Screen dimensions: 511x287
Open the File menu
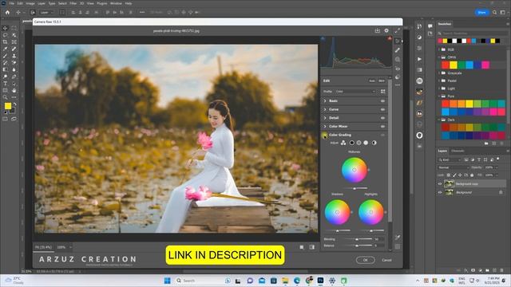point(11,3)
